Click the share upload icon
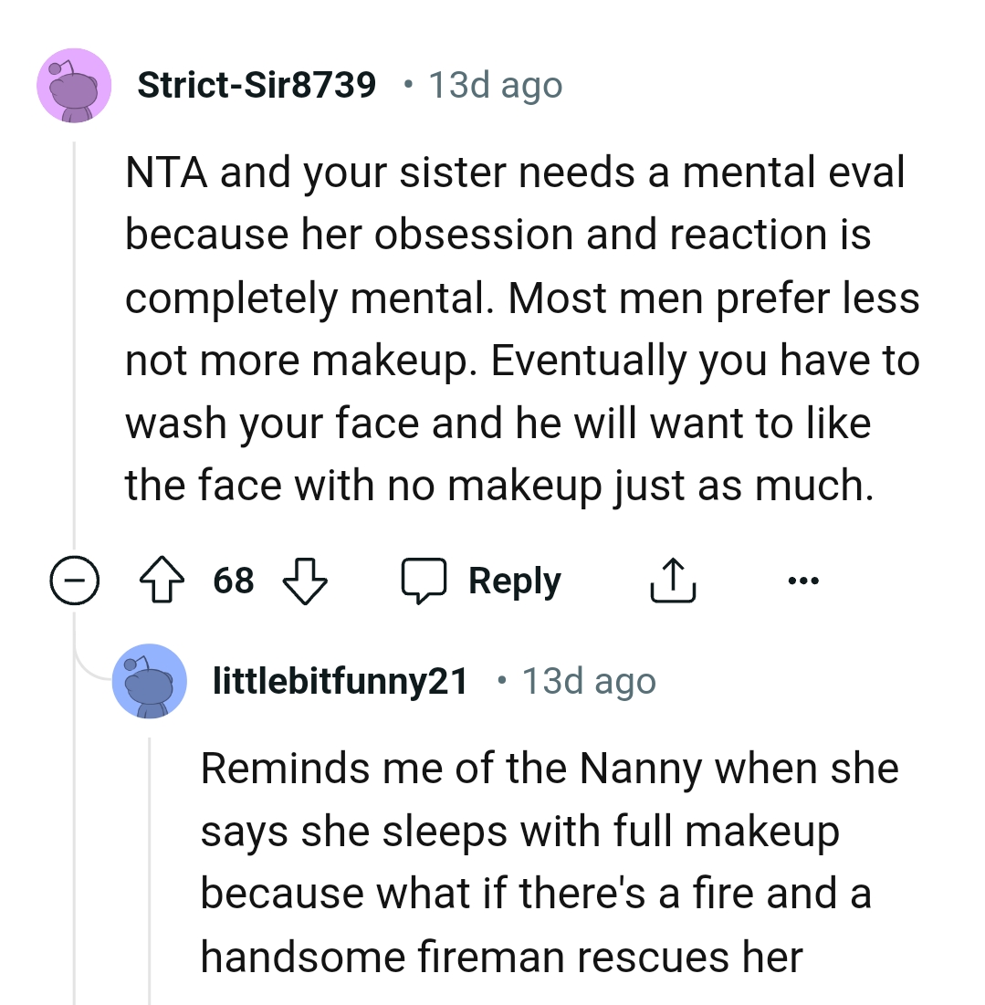 [x=673, y=579]
